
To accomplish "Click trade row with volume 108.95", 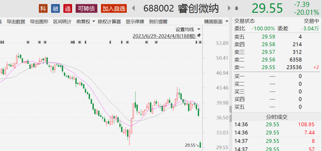I will click(277, 124).
